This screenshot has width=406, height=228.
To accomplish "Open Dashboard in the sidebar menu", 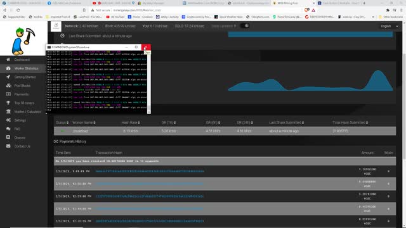I will pyautogui.click(x=22, y=60).
